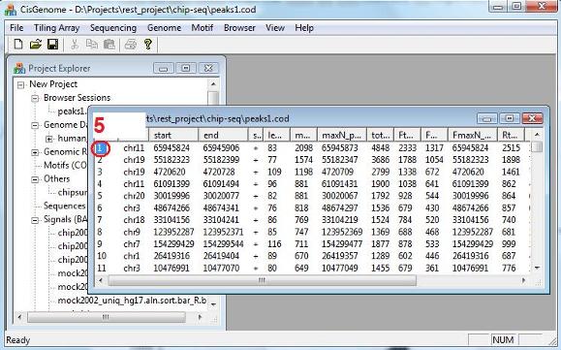Select mock2002_uniq_hg17.aln.sort.bar_R.b tree item
The image size is (561, 350).
pyautogui.click(x=132, y=301)
